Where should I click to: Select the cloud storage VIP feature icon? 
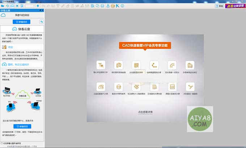(x=101, y=87)
